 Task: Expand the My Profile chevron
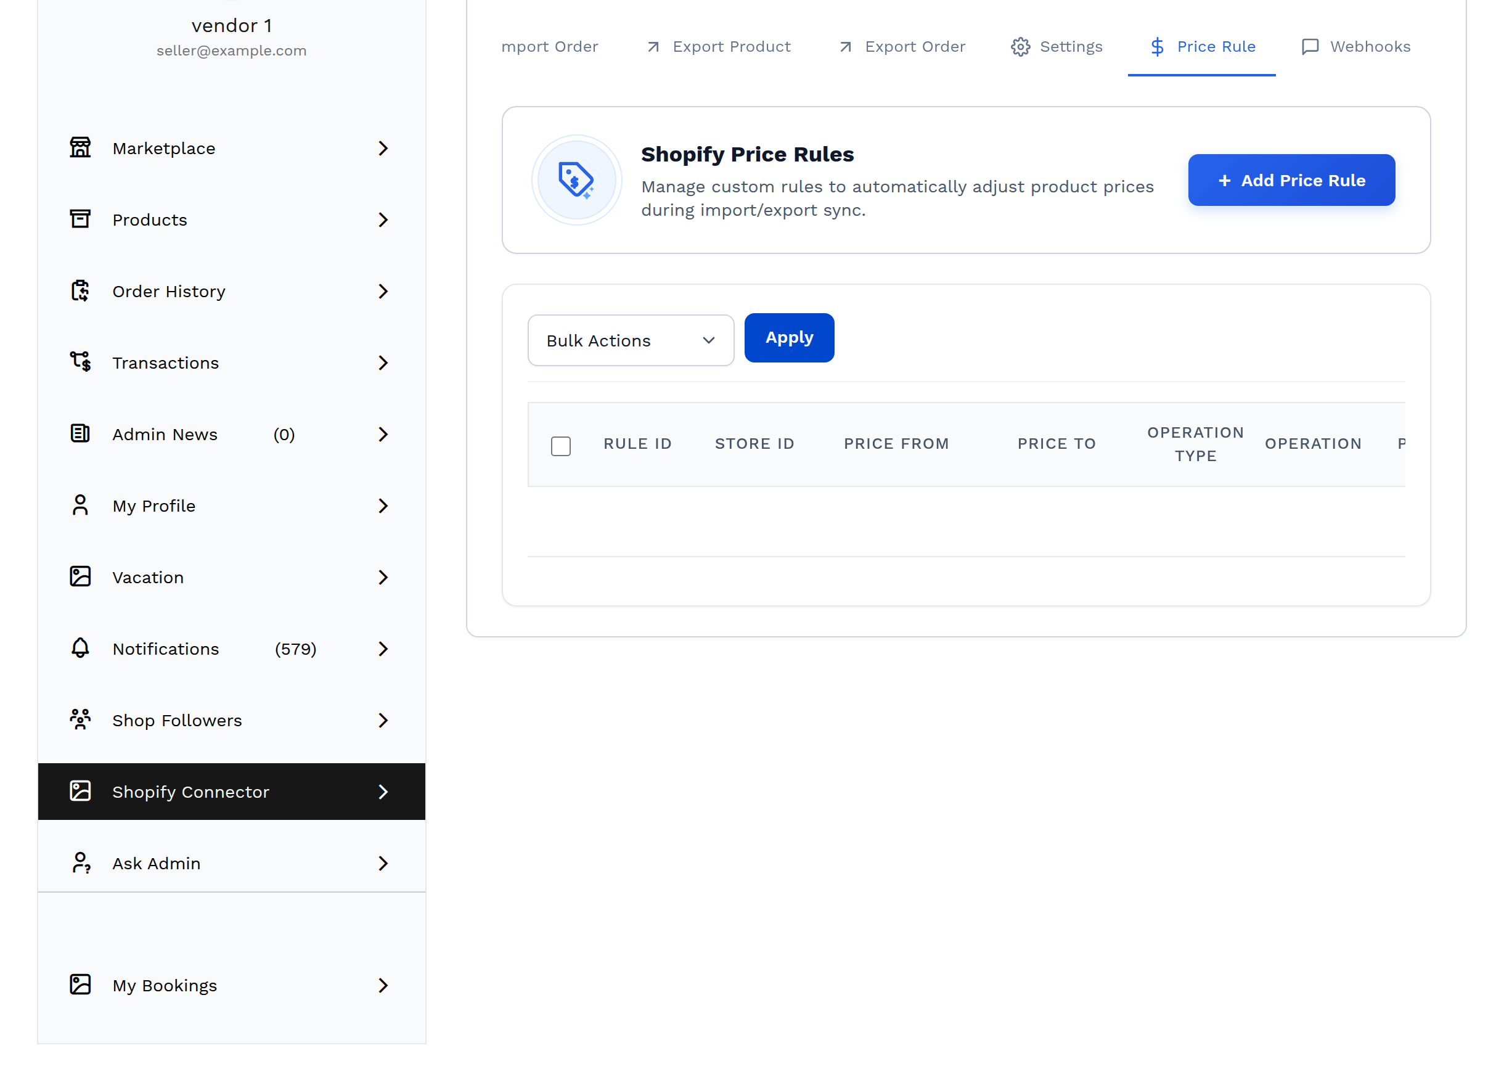pyautogui.click(x=383, y=506)
